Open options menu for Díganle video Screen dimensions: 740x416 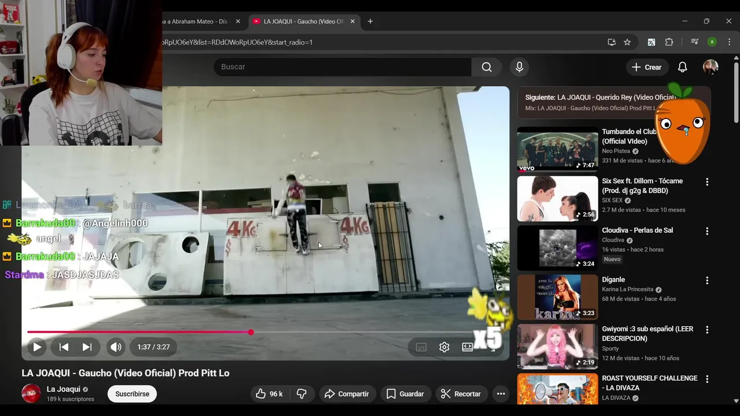[x=707, y=281]
